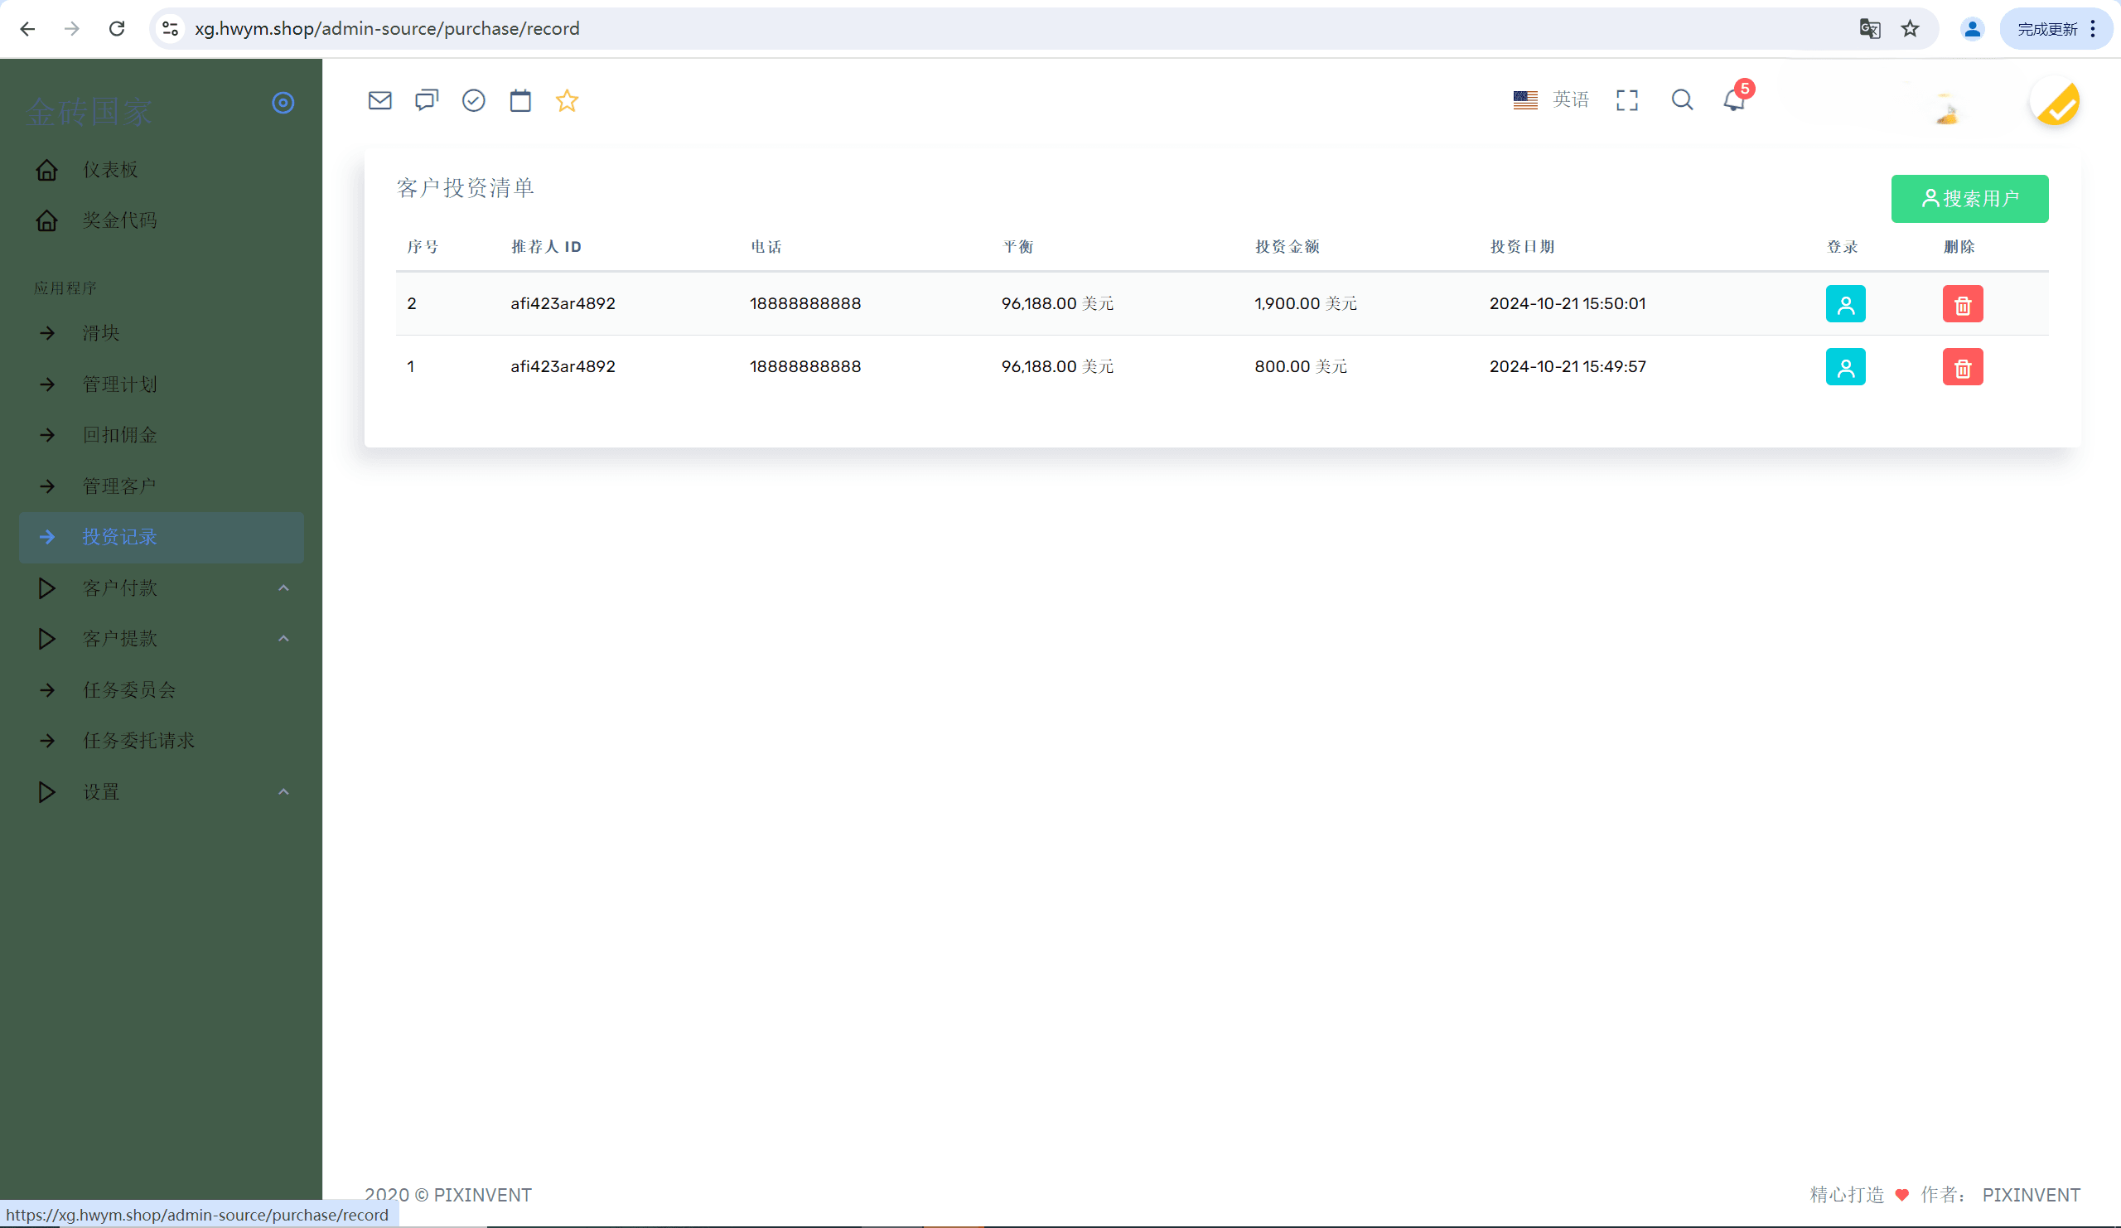Toggle fullscreen mode icon
2121x1228 pixels.
coord(1627,100)
